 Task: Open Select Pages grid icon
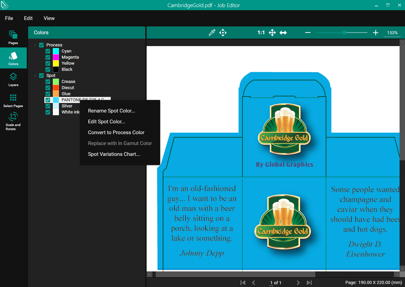(x=13, y=100)
